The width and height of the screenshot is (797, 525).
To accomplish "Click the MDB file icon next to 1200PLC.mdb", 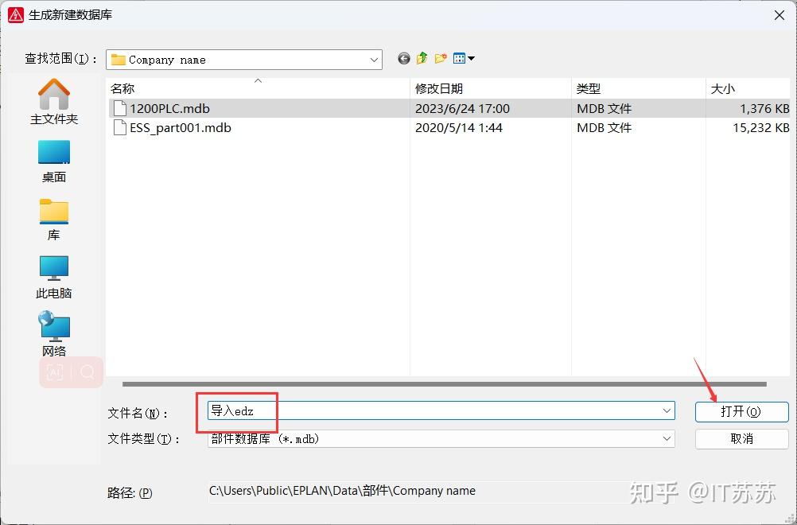I will coord(119,108).
